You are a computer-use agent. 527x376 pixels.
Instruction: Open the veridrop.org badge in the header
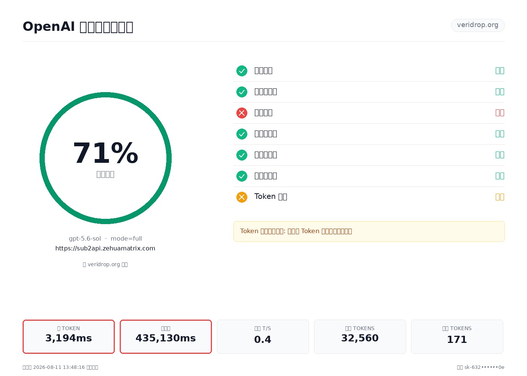point(478,25)
